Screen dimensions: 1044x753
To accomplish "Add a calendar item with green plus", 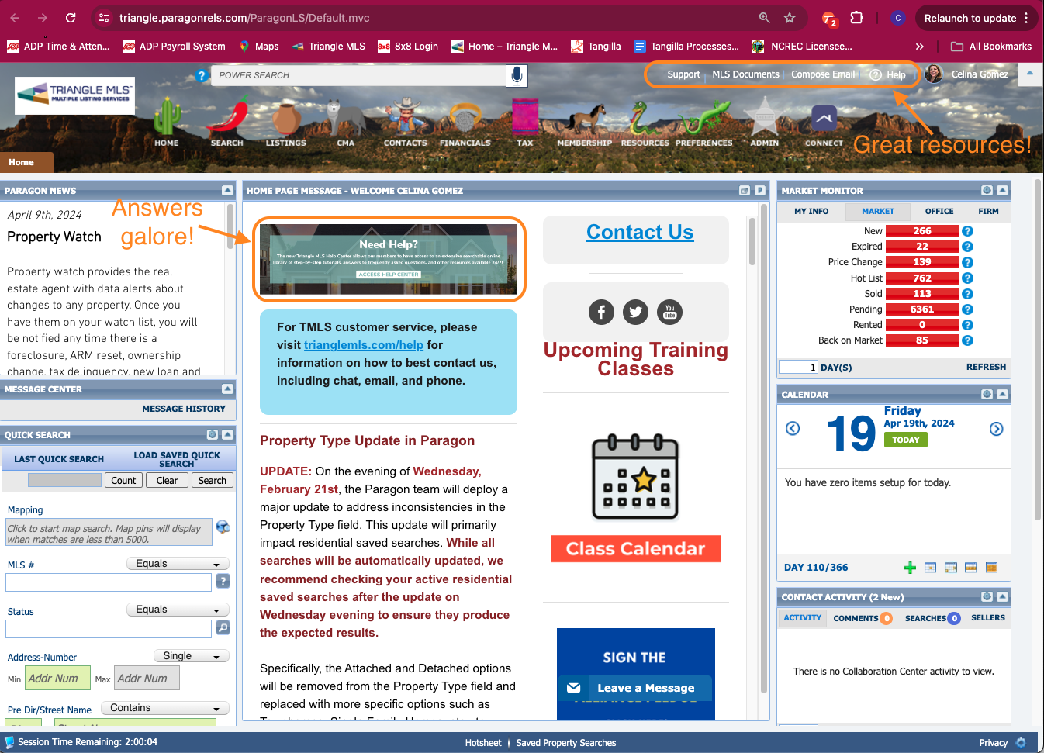I will (x=911, y=568).
